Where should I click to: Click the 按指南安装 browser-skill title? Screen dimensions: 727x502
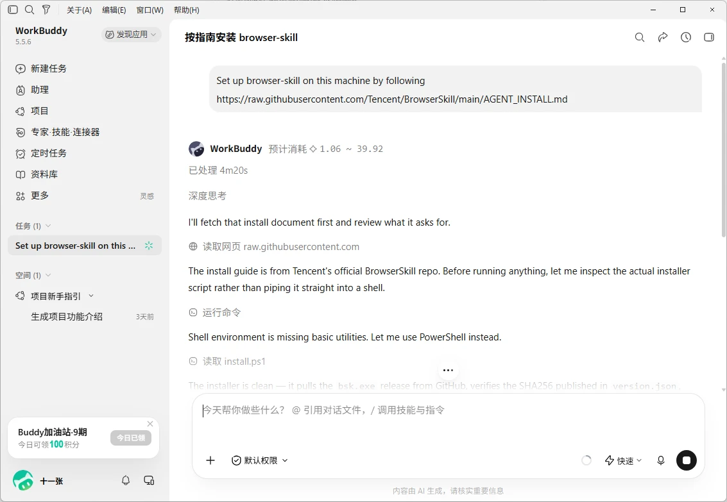pyautogui.click(x=241, y=38)
